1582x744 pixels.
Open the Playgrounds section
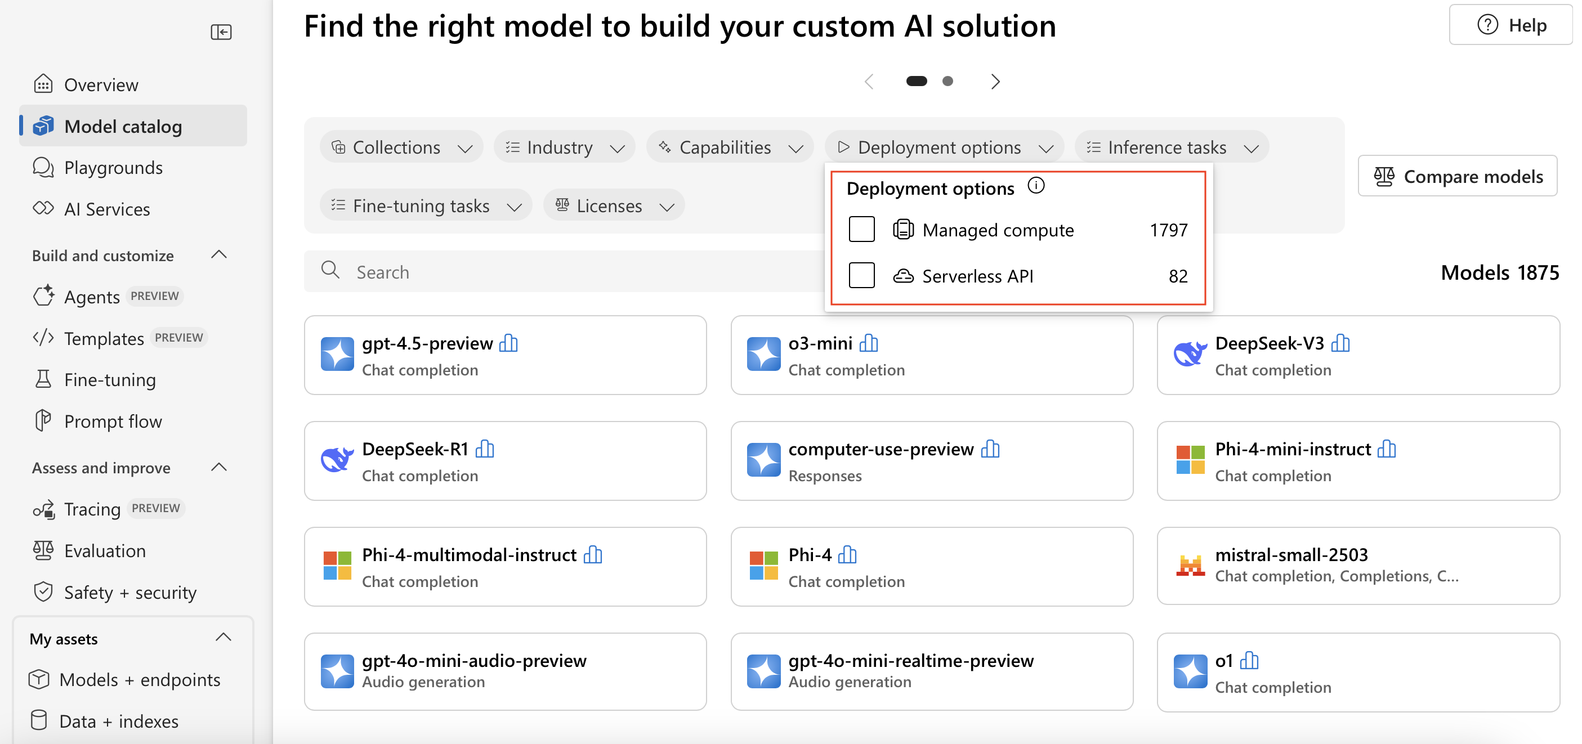point(113,167)
